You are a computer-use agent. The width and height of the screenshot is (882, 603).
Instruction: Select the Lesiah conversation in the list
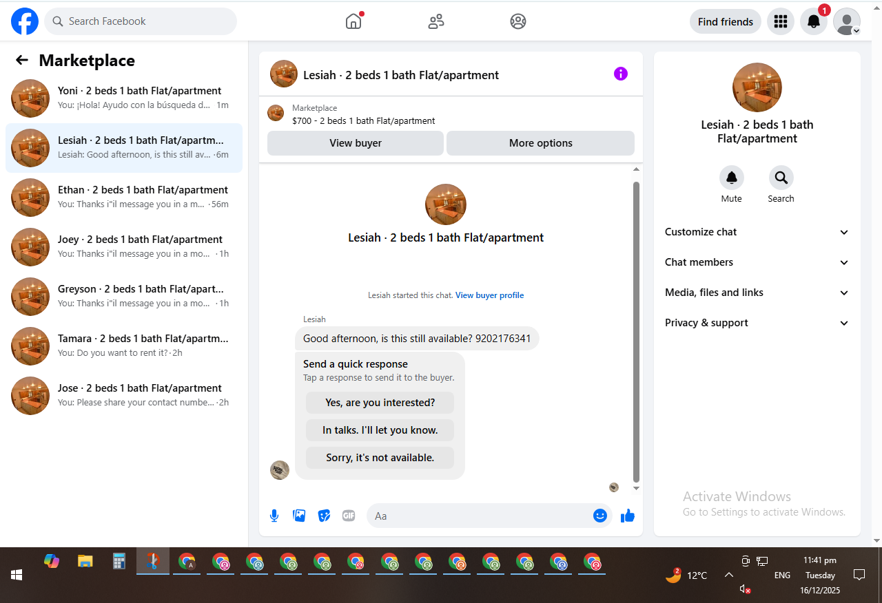tap(124, 148)
